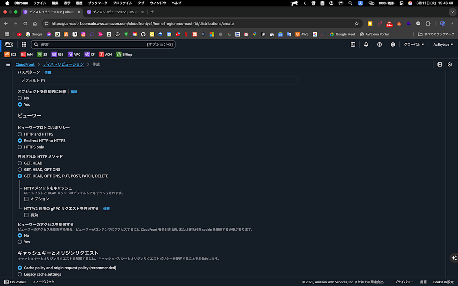Click the AWS logo home icon

pyautogui.click(x=9, y=44)
